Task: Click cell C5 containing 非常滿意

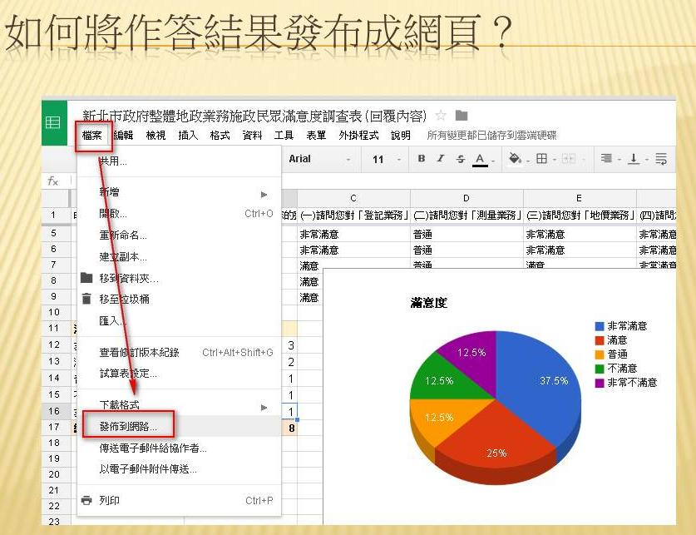Action: pyautogui.click(x=353, y=234)
